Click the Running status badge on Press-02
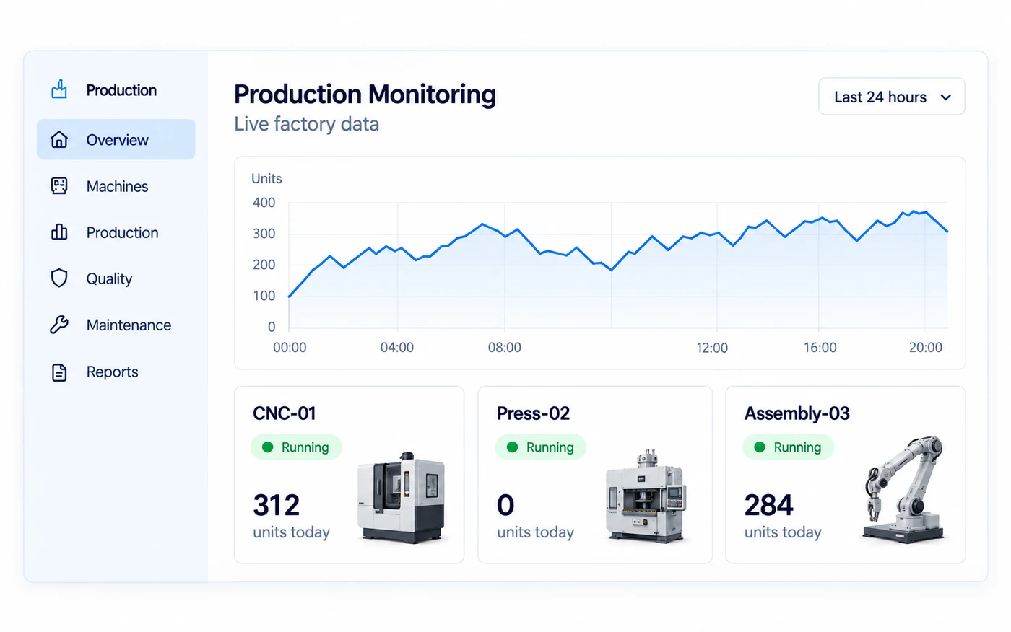The image size is (1011, 632). click(541, 447)
